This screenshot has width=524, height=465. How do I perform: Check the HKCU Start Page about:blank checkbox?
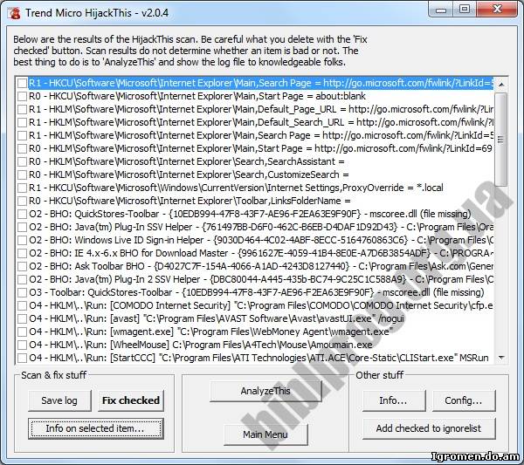point(22,97)
